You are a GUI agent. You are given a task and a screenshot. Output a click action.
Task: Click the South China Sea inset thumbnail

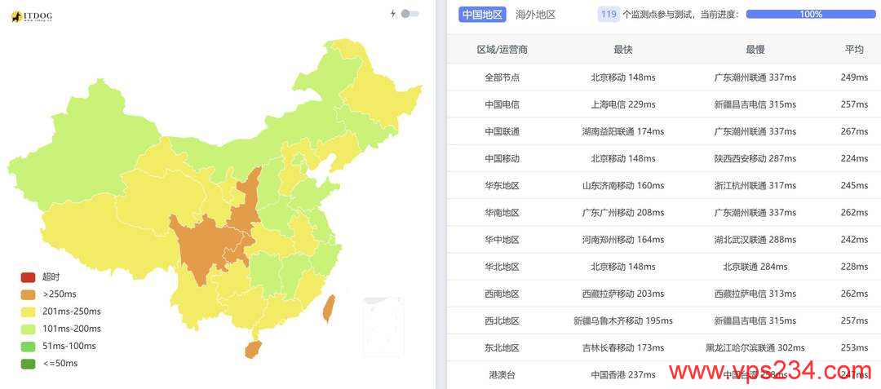point(383,327)
